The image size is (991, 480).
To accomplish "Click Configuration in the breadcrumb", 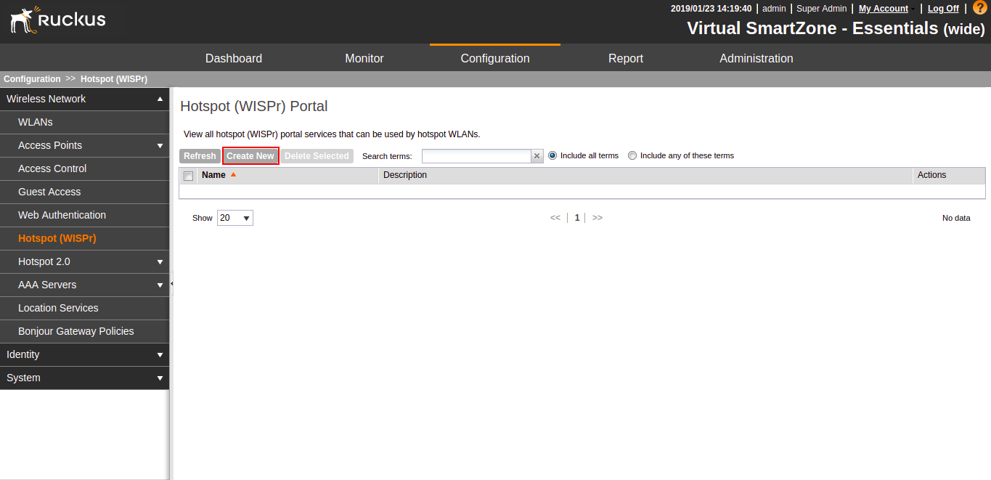I will click(32, 79).
